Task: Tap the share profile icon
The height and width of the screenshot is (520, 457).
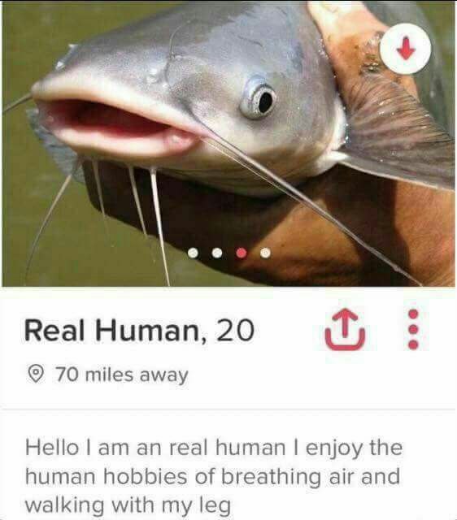Action: 345,329
